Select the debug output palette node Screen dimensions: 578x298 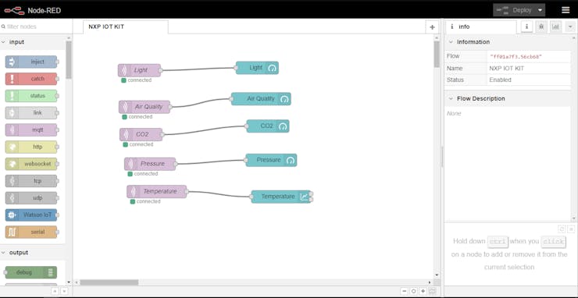31,272
